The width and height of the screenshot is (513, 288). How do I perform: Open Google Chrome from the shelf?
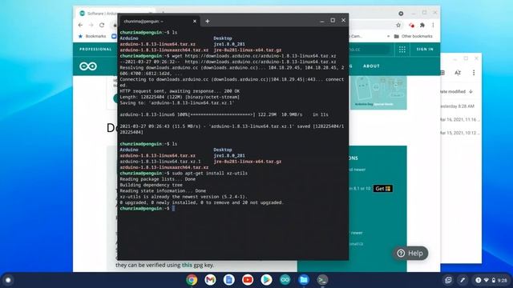pyautogui.click(x=192, y=280)
